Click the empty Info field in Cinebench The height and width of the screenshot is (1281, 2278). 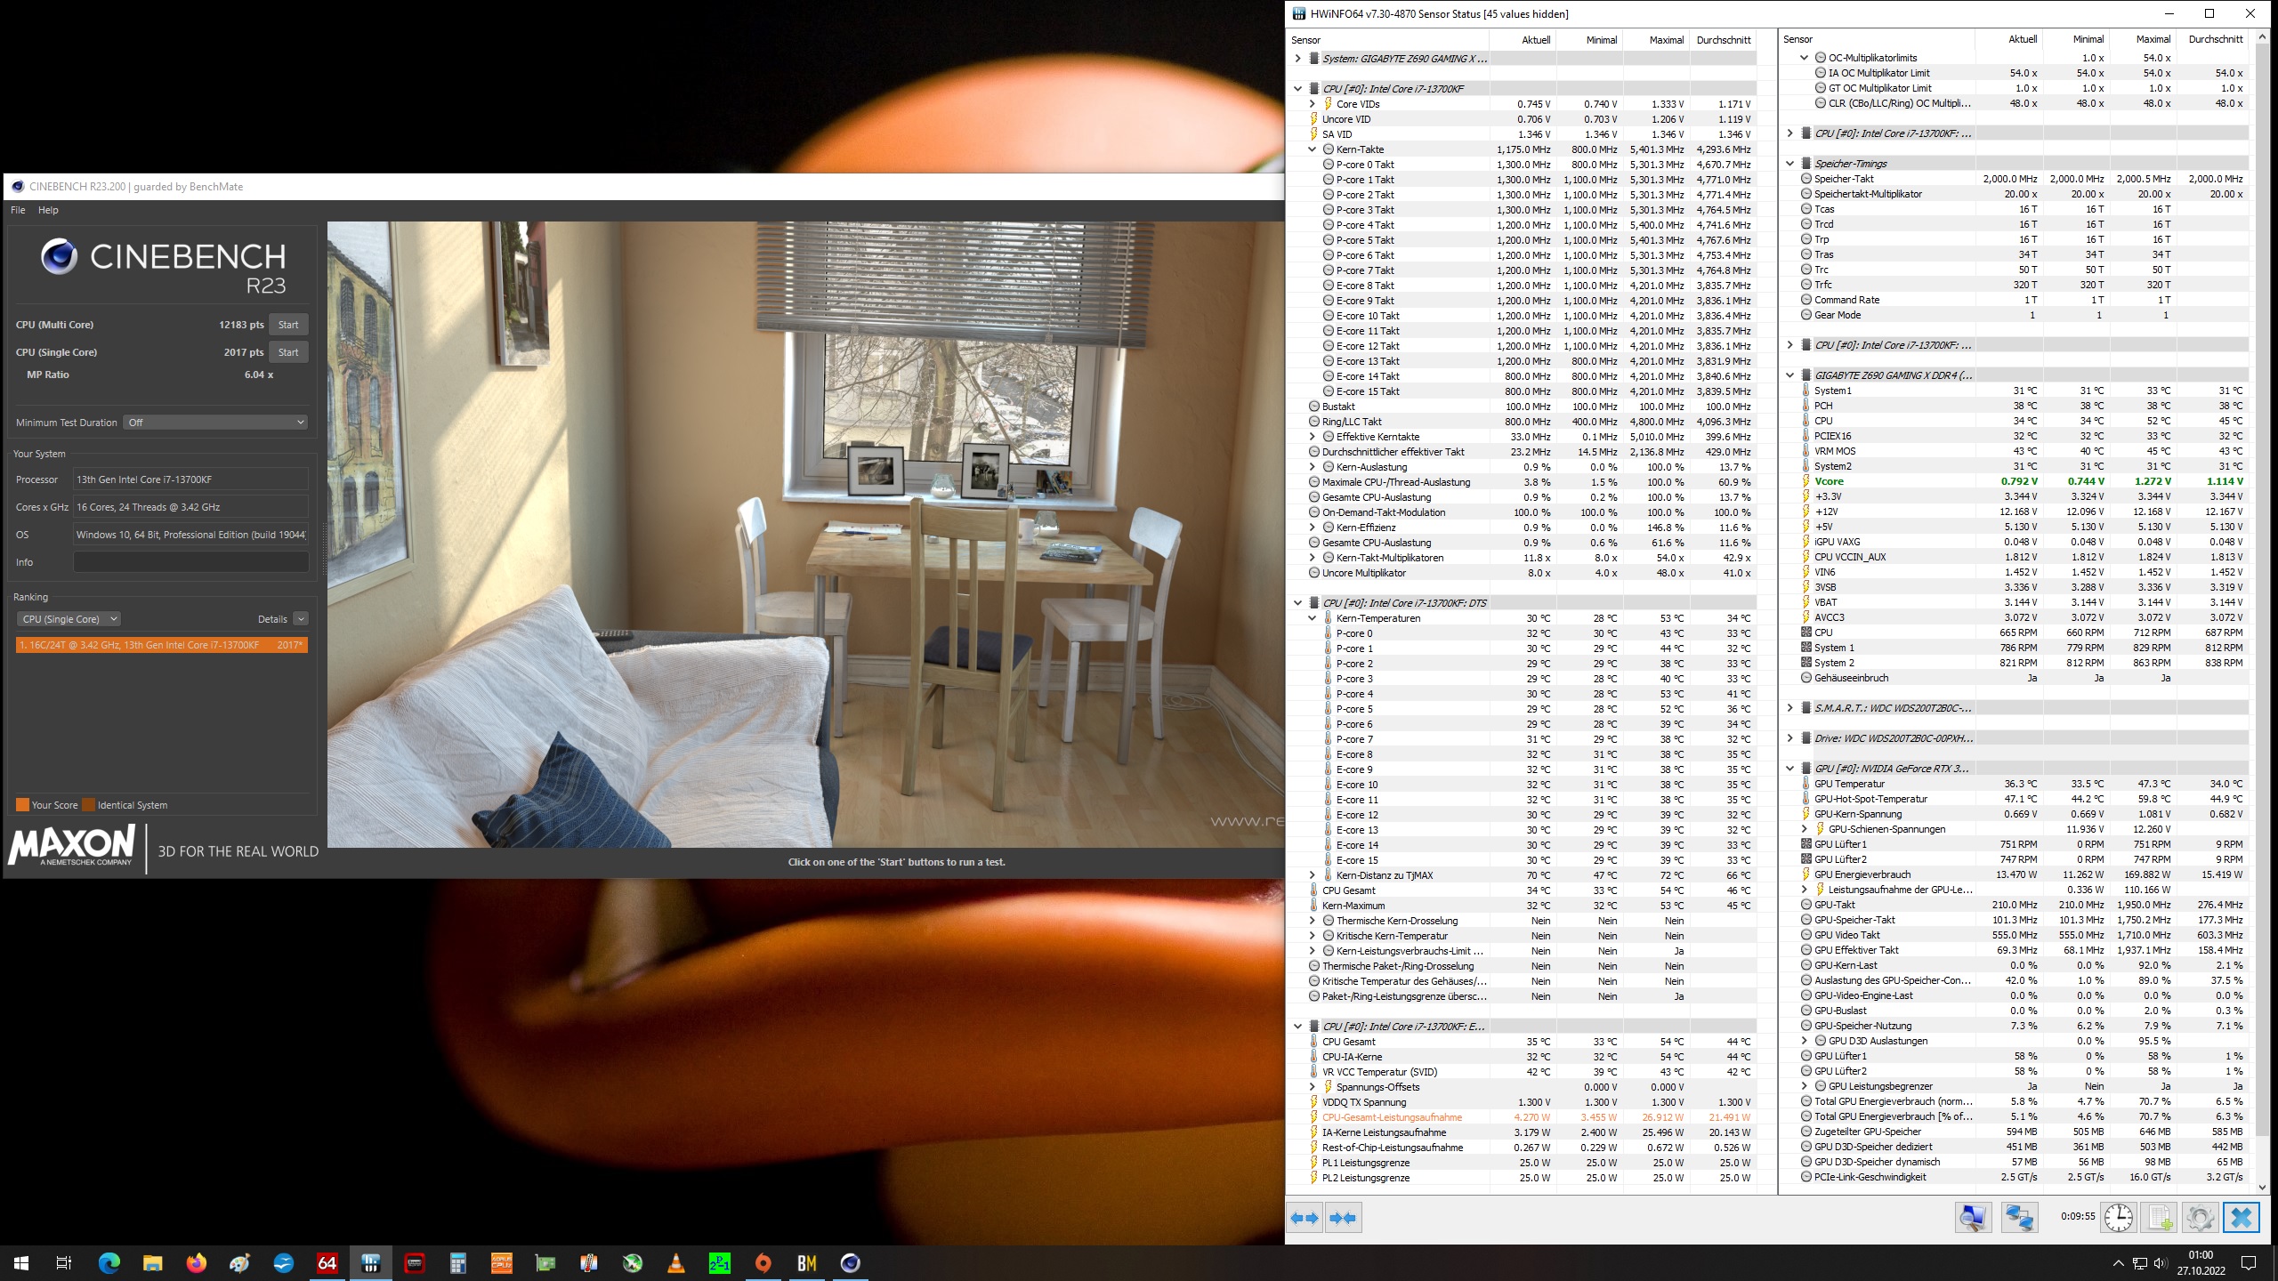[x=190, y=562]
